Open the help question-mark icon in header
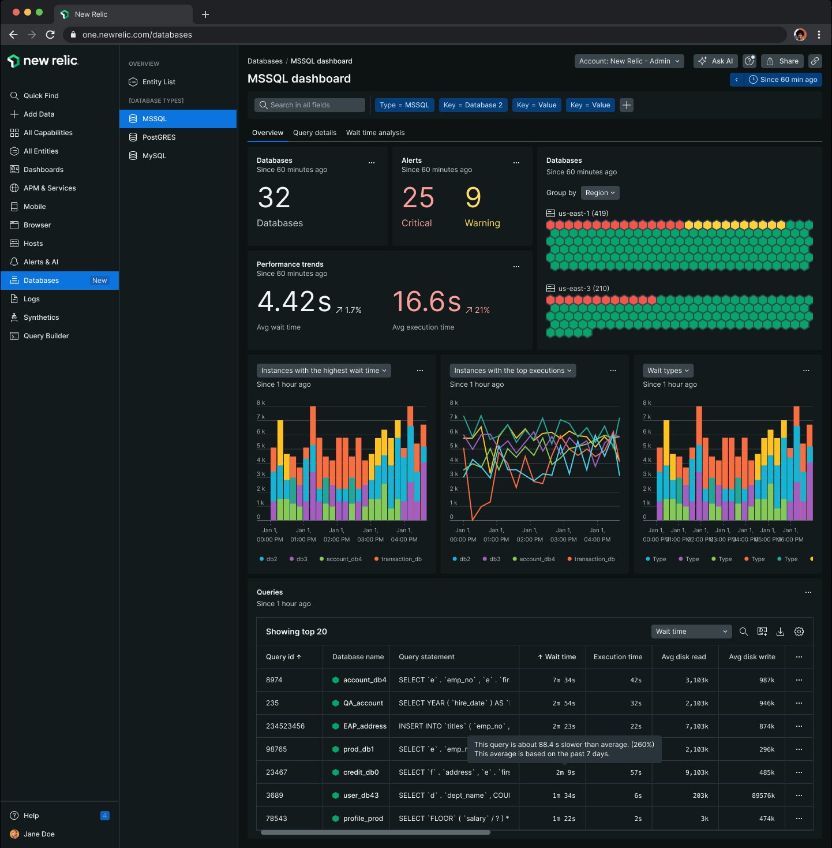832x848 pixels. tap(749, 61)
